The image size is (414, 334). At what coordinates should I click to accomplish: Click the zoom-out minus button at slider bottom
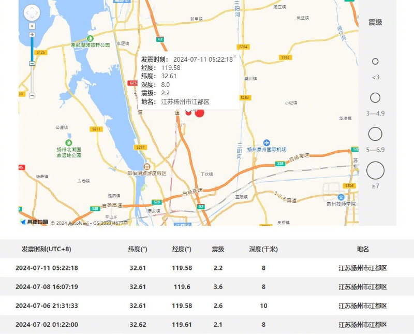pyautogui.click(x=32, y=95)
